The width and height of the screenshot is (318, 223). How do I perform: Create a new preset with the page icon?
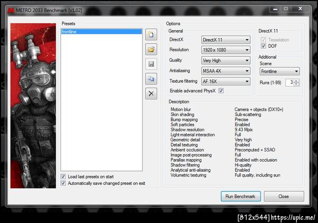(x=151, y=34)
